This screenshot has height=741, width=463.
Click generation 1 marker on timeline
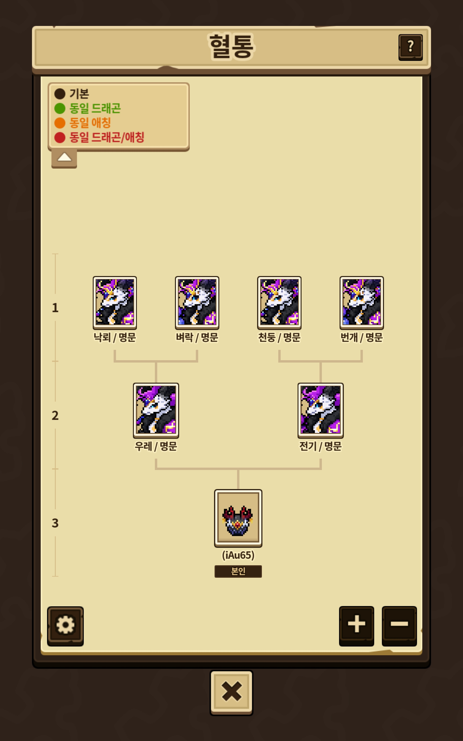click(55, 308)
